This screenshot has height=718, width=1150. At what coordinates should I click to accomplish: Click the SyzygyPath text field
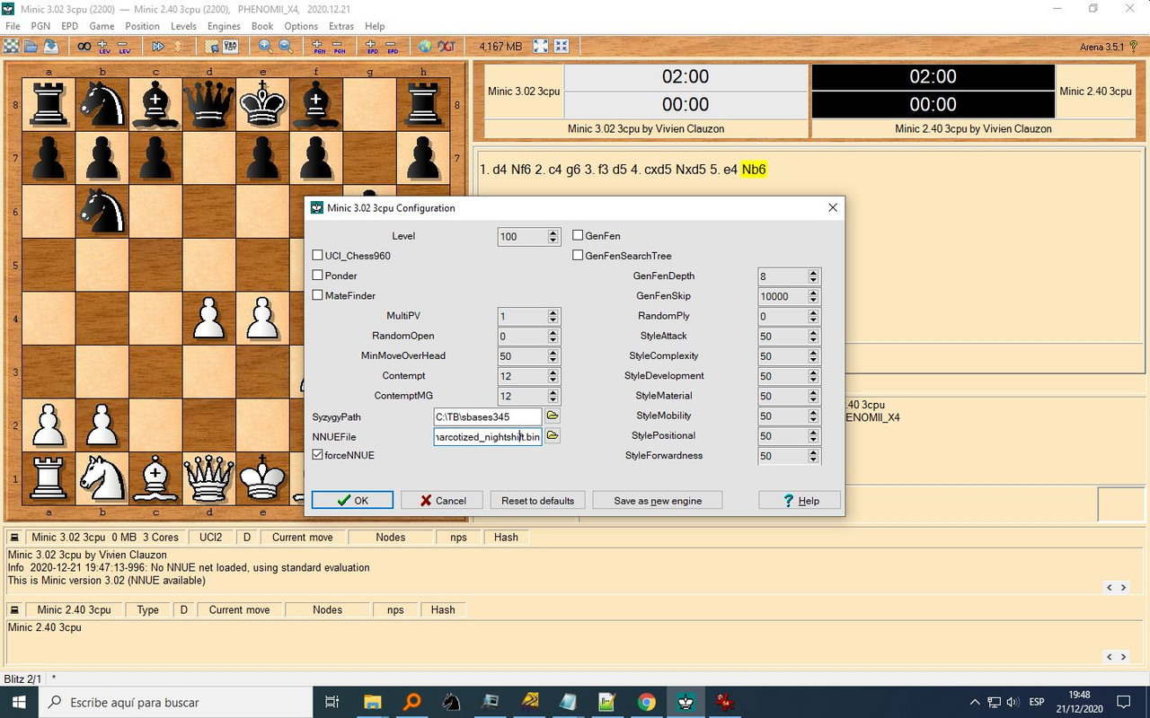488,416
